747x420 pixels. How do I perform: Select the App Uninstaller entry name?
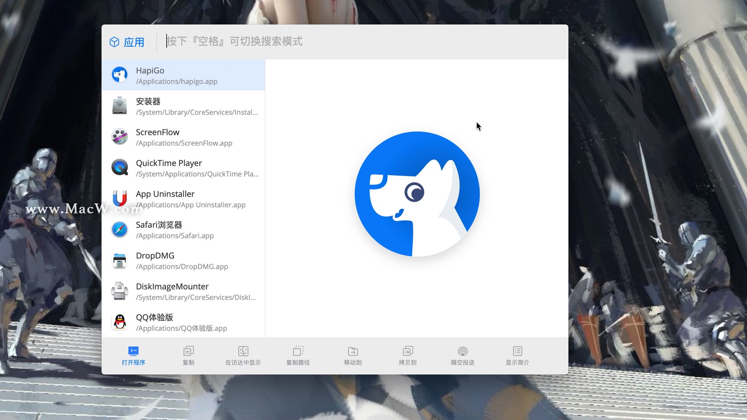pos(165,194)
